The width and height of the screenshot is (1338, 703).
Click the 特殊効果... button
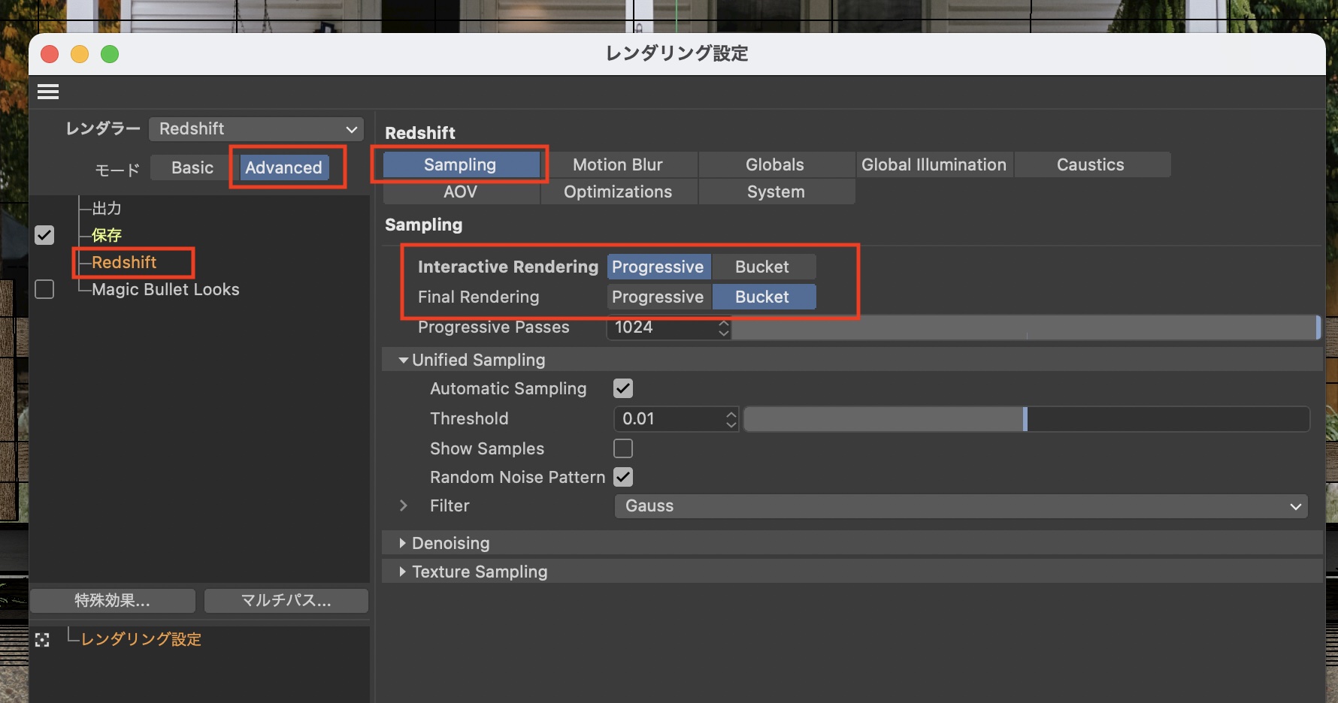click(113, 600)
